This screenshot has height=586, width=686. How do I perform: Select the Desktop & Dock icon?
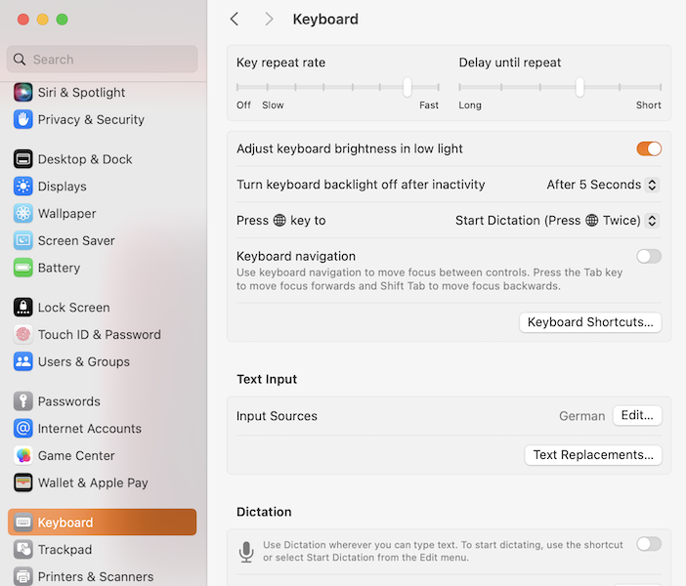click(22, 159)
